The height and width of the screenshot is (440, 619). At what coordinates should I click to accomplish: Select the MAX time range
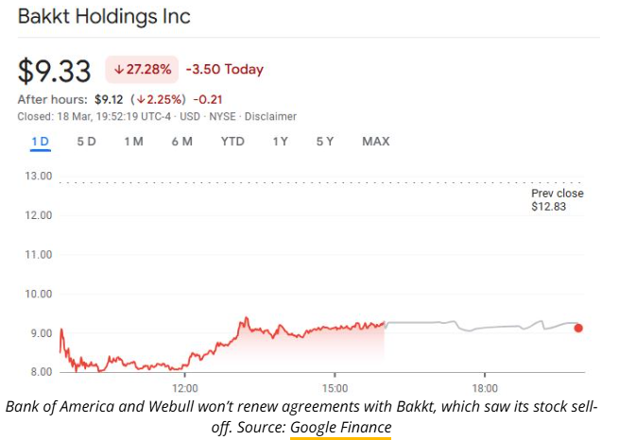(375, 142)
